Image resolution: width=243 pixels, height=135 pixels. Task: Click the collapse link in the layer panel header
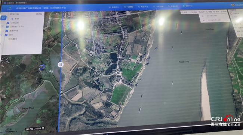pos(39,14)
